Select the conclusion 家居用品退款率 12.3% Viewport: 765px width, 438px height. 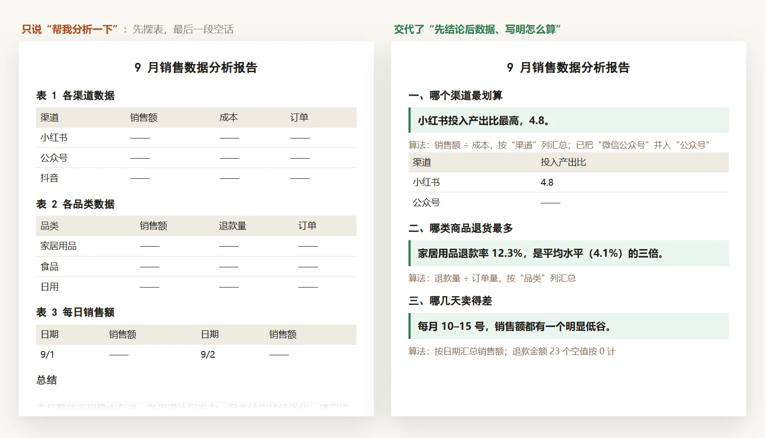click(569, 253)
